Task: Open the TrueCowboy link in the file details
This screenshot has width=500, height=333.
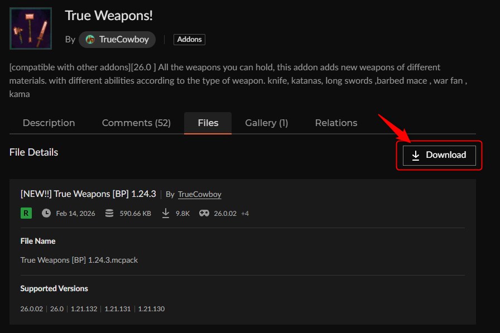Action: (x=199, y=194)
